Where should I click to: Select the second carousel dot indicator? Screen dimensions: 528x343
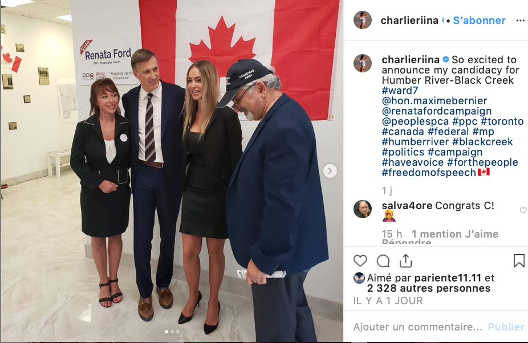click(x=172, y=332)
